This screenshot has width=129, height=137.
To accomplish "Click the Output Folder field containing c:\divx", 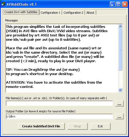I will pyautogui.click(x=59, y=116).
